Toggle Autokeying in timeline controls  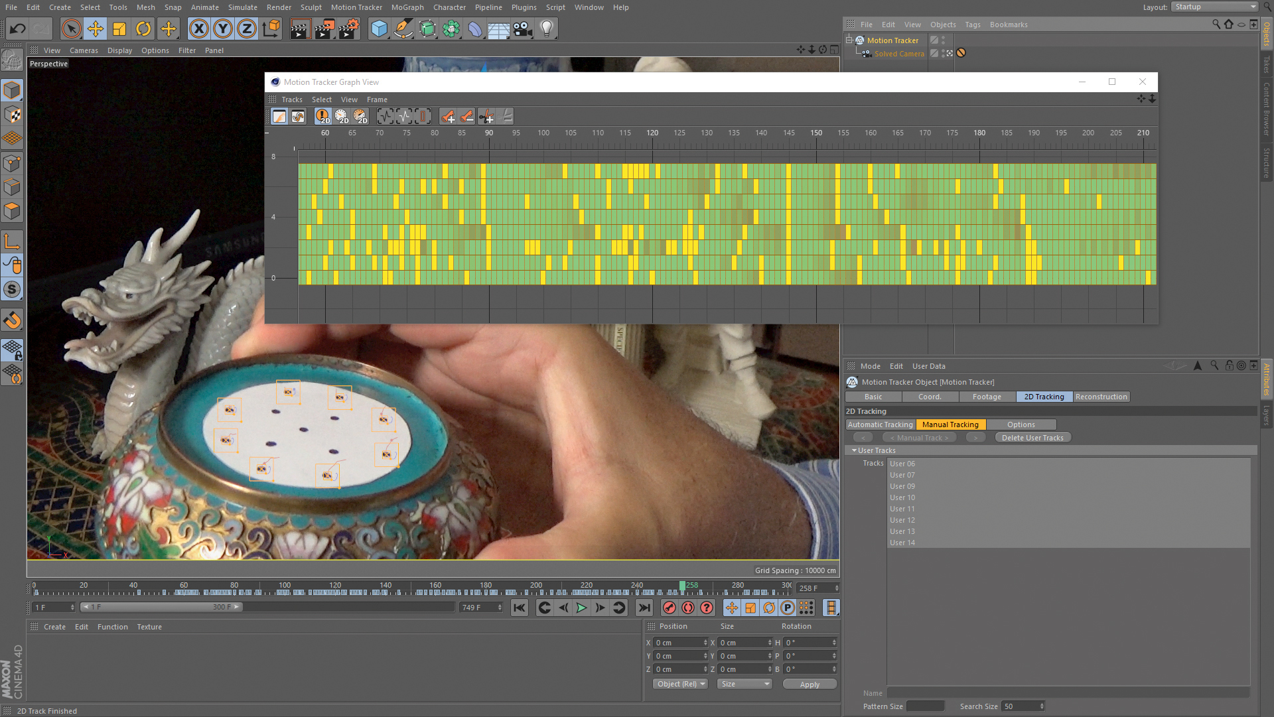[688, 608]
